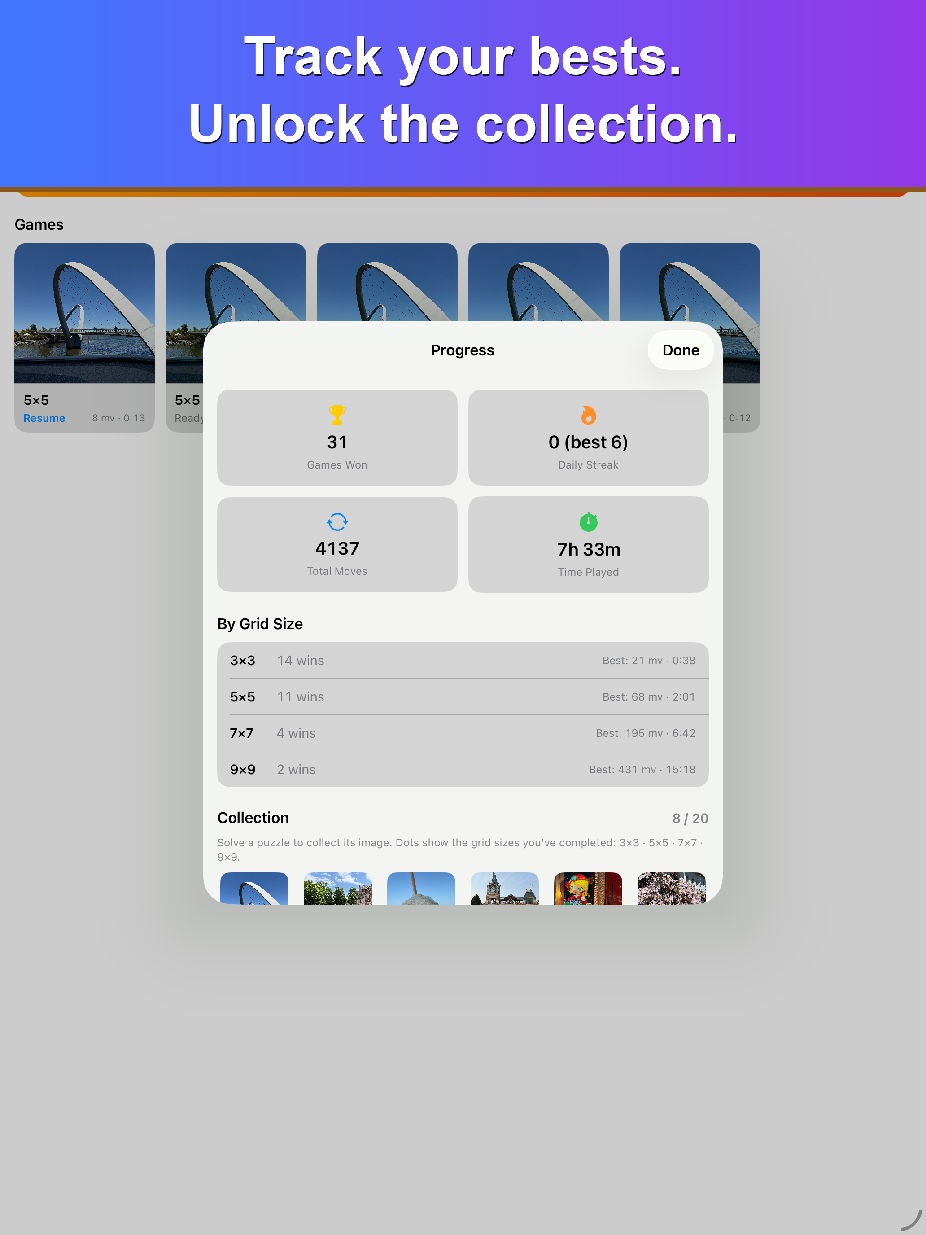926x1235 pixels.
Task: Tap Done to close Progress
Action: click(x=681, y=350)
